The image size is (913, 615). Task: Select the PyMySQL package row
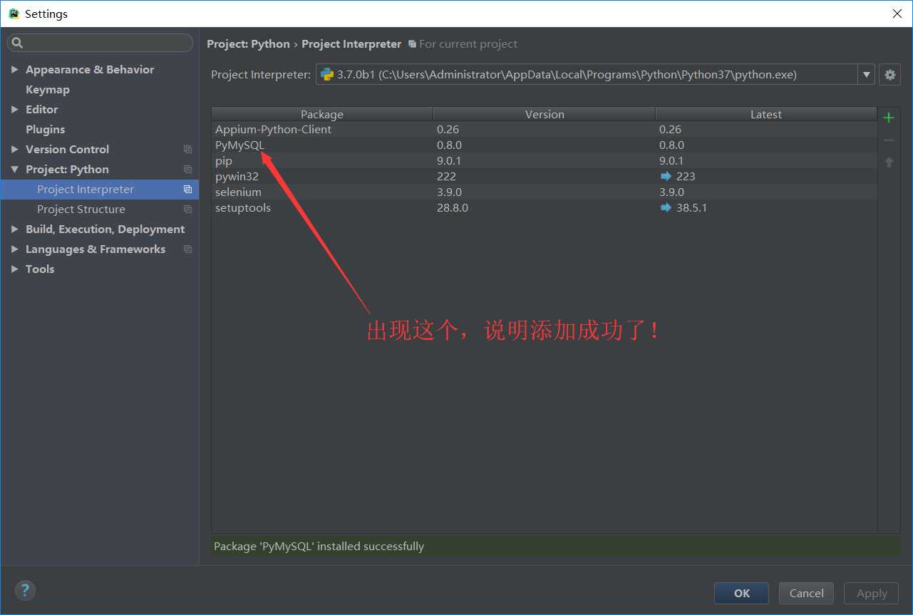[545, 145]
